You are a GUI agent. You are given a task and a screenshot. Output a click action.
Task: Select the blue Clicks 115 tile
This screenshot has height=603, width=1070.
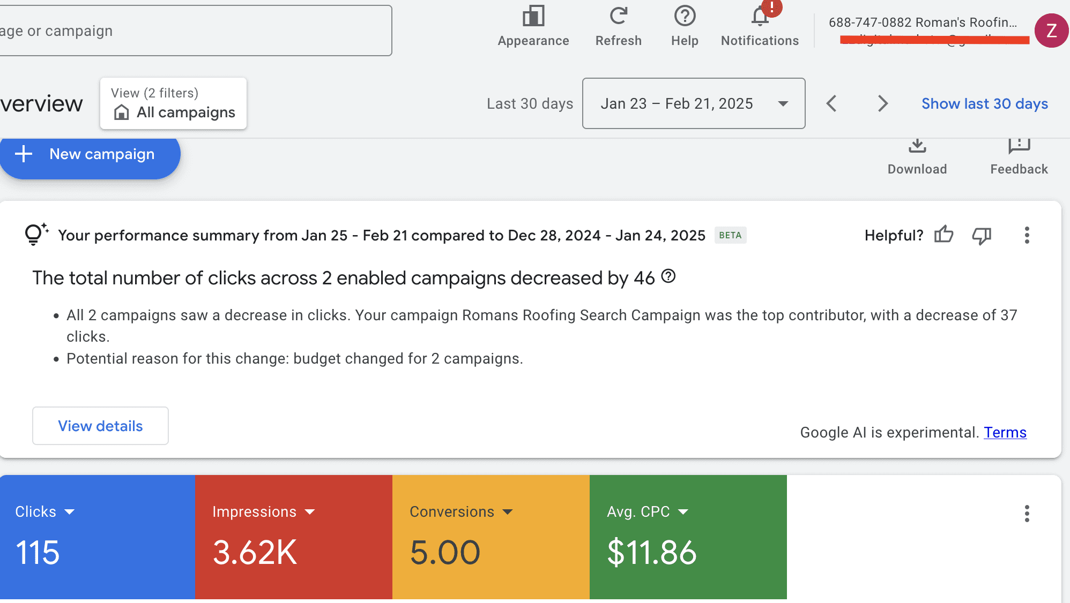pyautogui.click(x=97, y=537)
